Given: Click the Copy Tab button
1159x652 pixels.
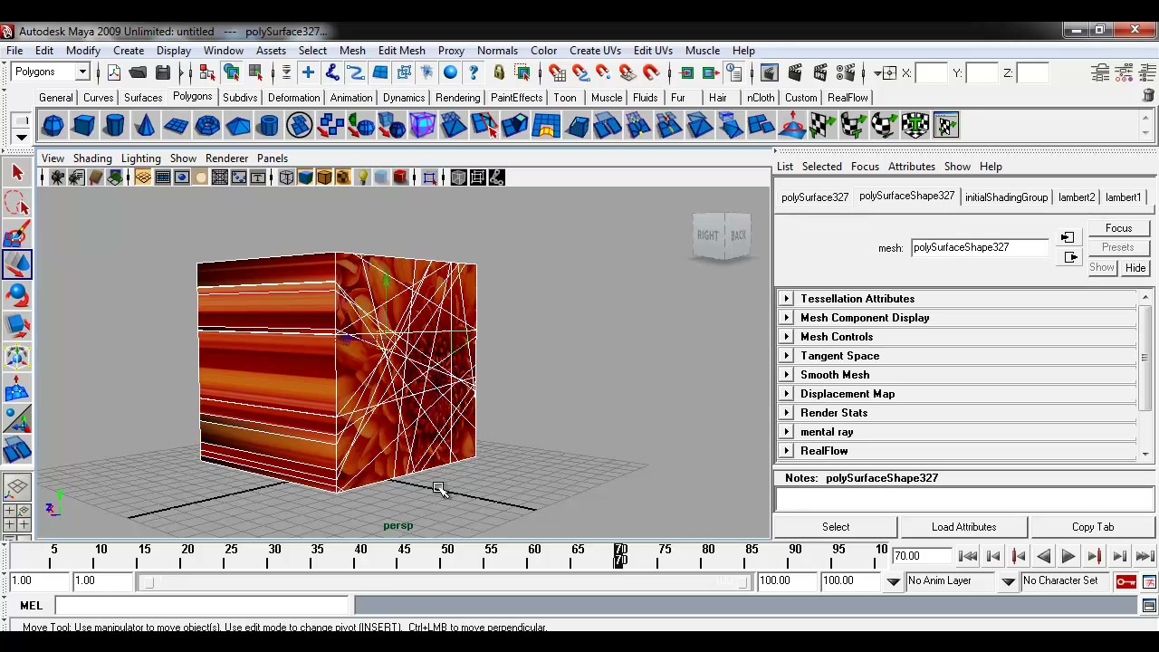Looking at the screenshot, I should (x=1093, y=527).
